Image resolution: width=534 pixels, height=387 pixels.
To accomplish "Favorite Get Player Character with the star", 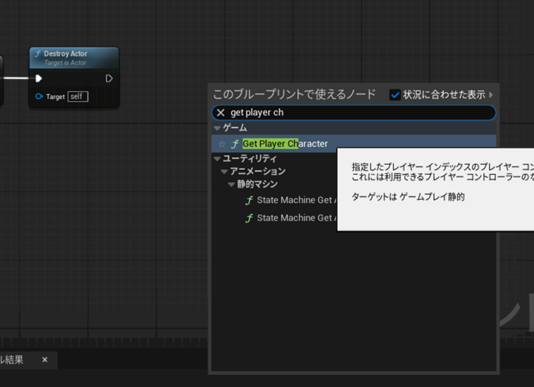I will pyautogui.click(x=222, y=144).
